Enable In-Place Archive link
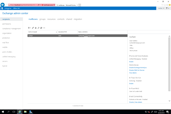The width and height of the screenshot is (171, 114). (x=131, y=83)
